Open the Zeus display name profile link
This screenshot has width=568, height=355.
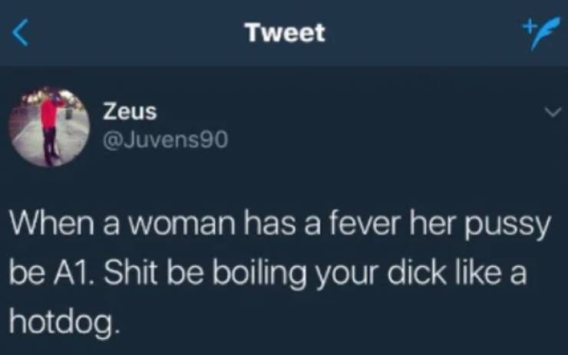click(130, 111)
